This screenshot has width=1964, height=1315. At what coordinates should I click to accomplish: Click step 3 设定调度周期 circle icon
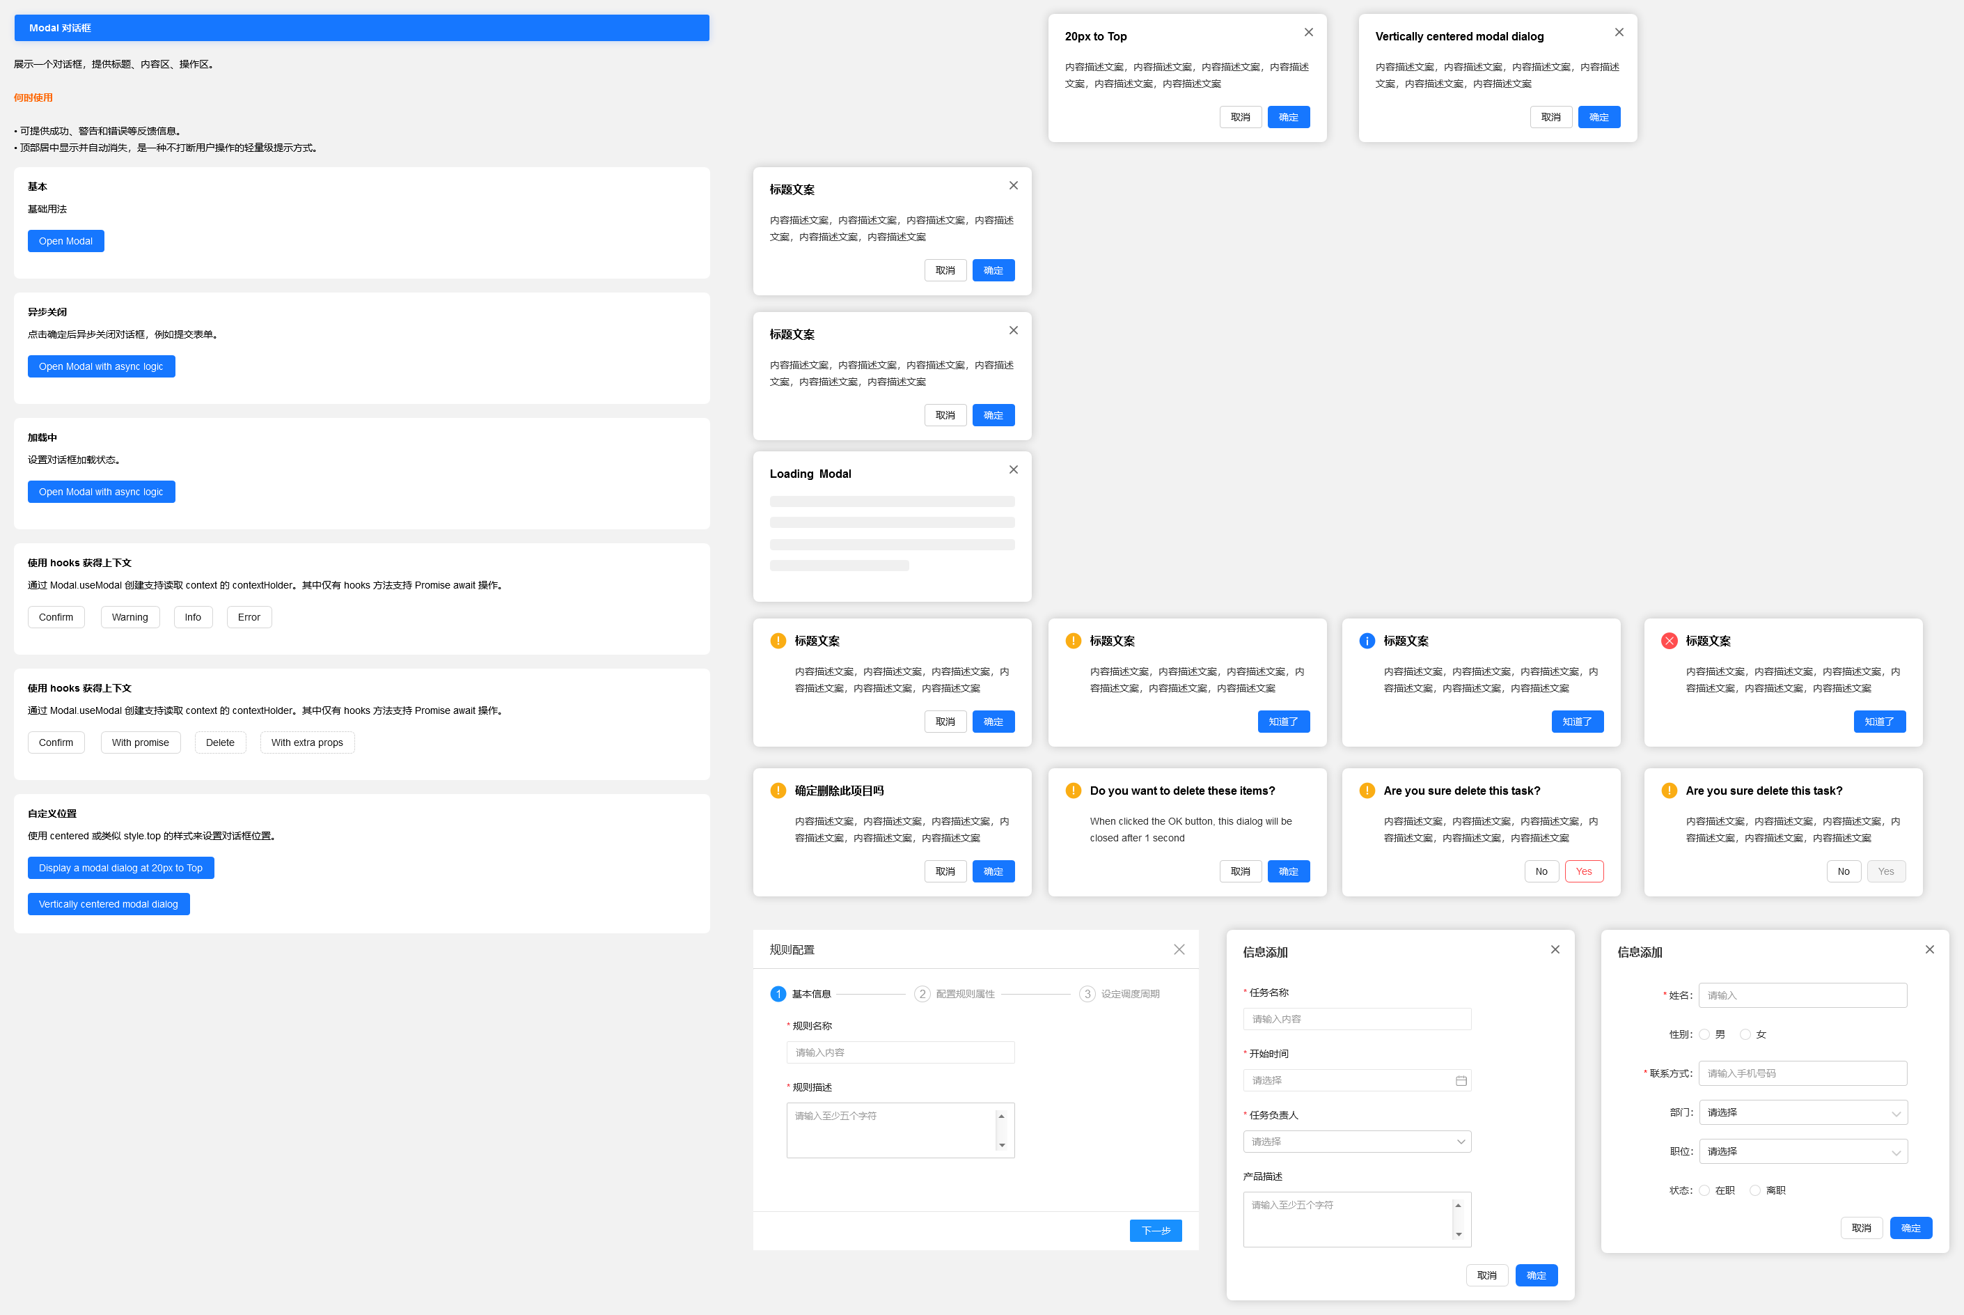click(1087, 994)
